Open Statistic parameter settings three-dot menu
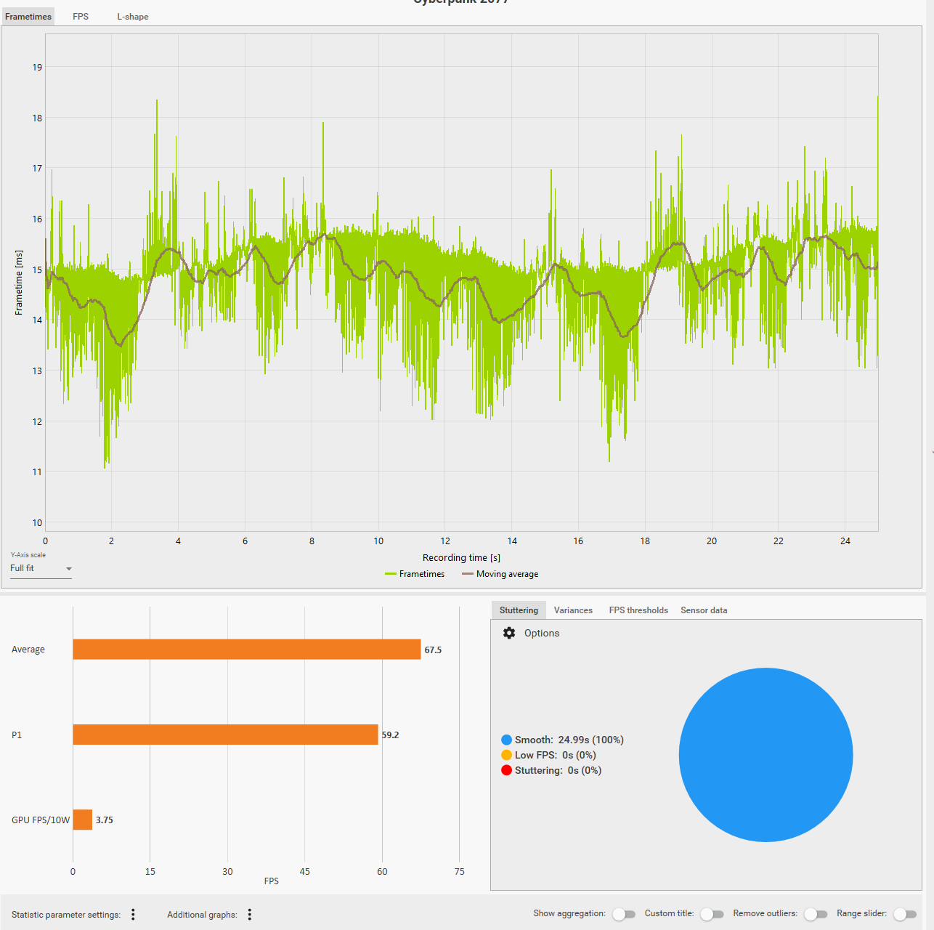934x930 pixels. coord(133,914)
